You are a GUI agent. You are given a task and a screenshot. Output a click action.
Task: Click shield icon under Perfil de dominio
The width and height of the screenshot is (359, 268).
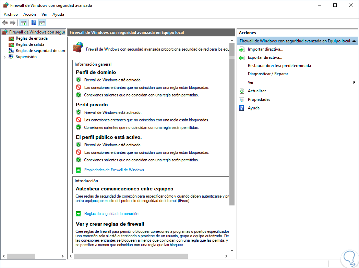(79, 80)
